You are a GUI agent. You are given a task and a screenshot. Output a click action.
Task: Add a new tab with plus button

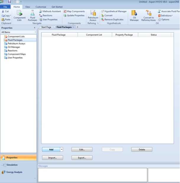point(77,27)
